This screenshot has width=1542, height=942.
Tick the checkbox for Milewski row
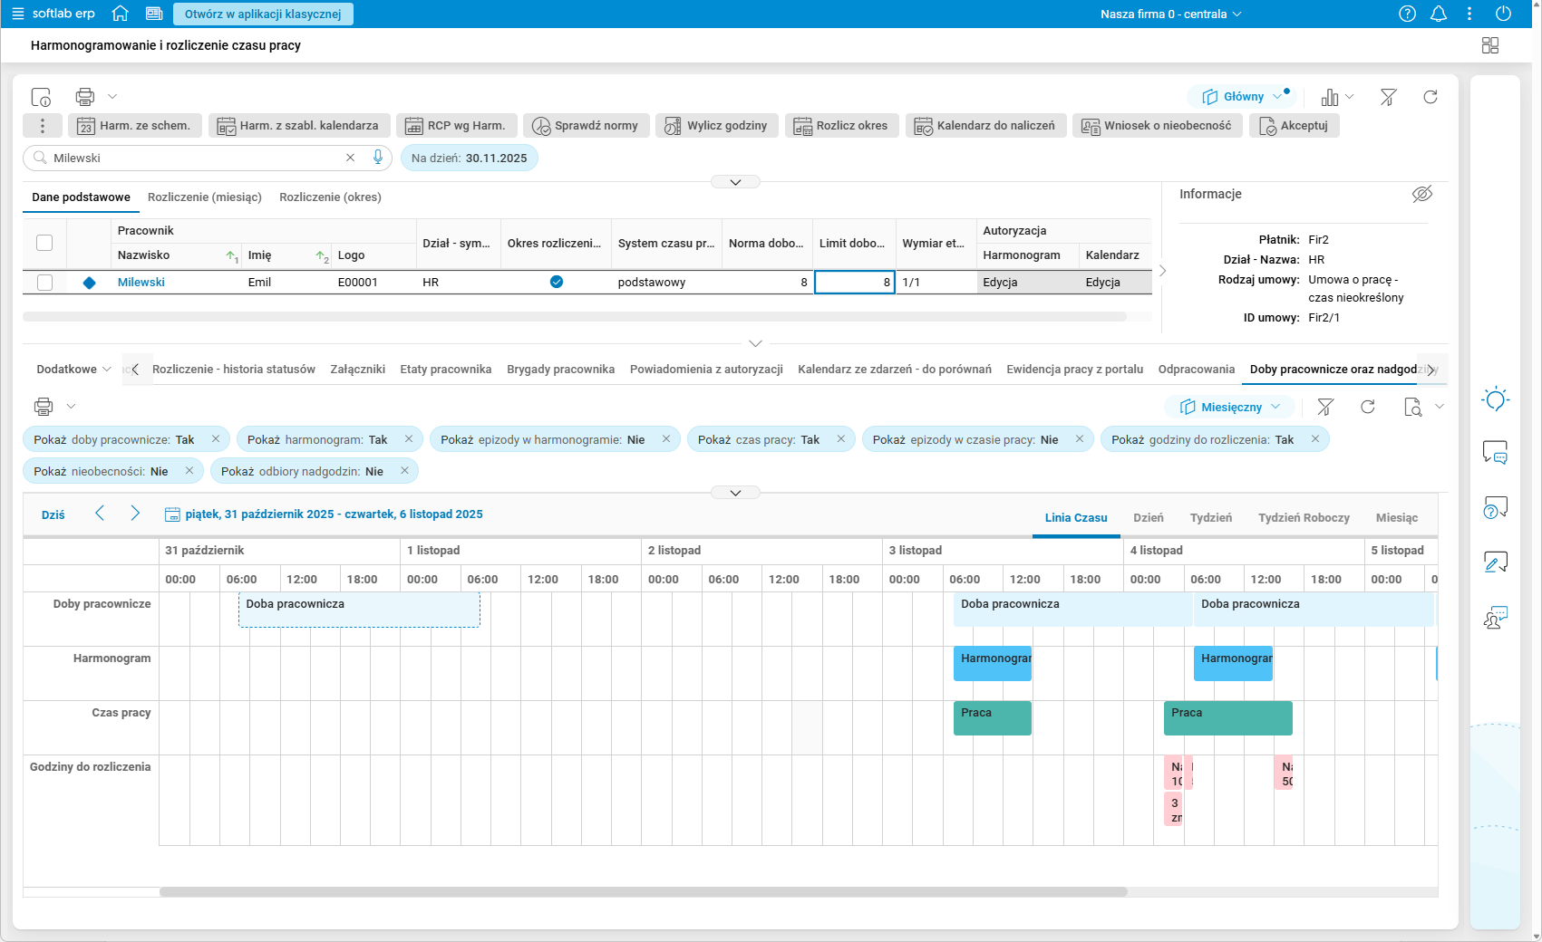tap(44, 283)
